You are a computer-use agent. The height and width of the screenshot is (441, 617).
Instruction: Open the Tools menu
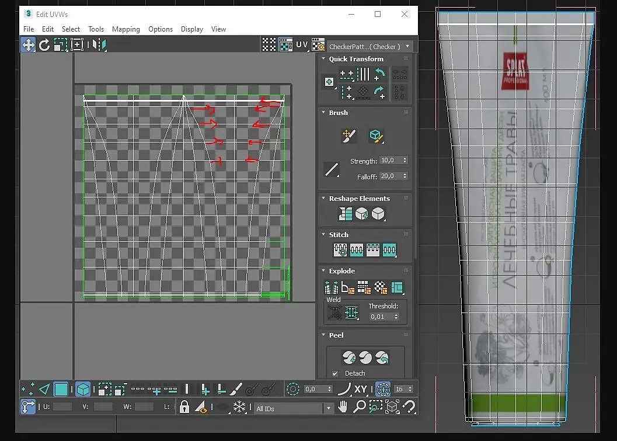pos(96,29)
